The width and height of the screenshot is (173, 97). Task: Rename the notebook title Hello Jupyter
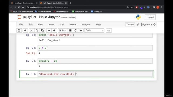coord(49,17)
